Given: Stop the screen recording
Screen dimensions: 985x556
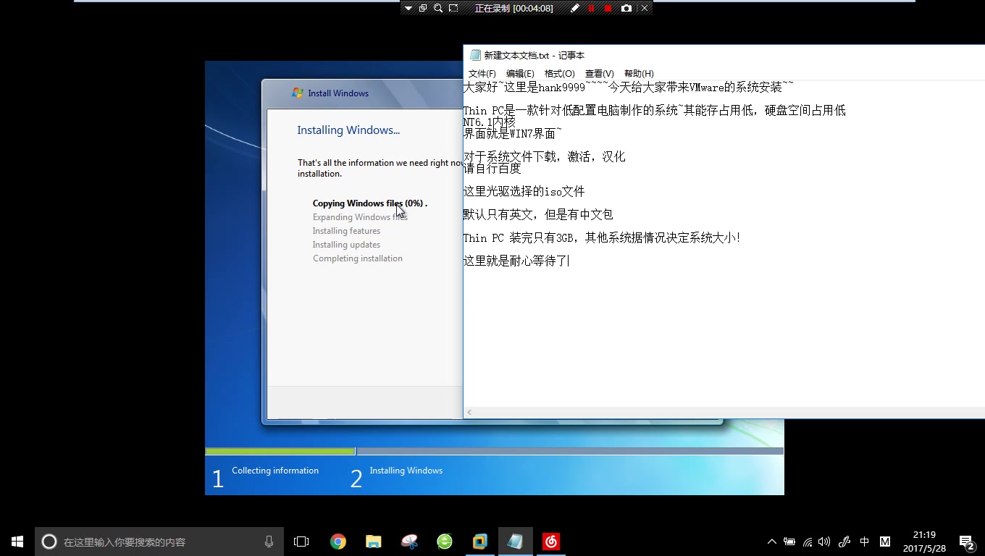Looking at the screenshot, I should coord(608,8).
